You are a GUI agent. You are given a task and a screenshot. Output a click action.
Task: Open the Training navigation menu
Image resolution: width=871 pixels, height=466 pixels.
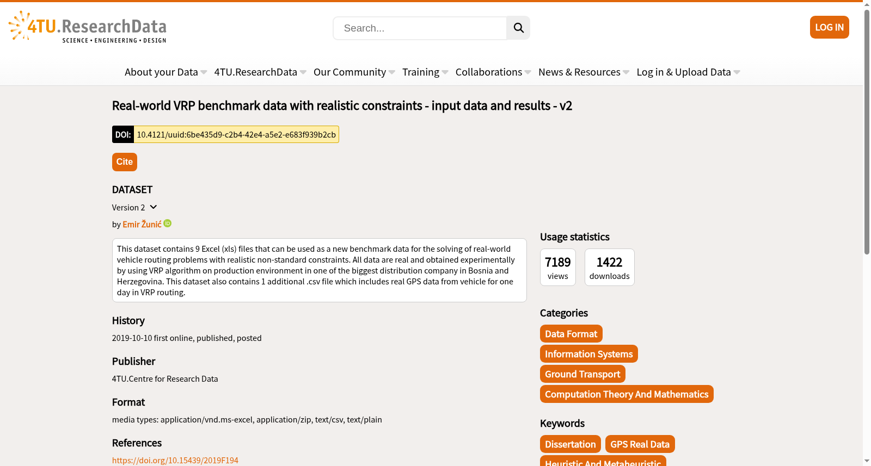tap(425, 72)
